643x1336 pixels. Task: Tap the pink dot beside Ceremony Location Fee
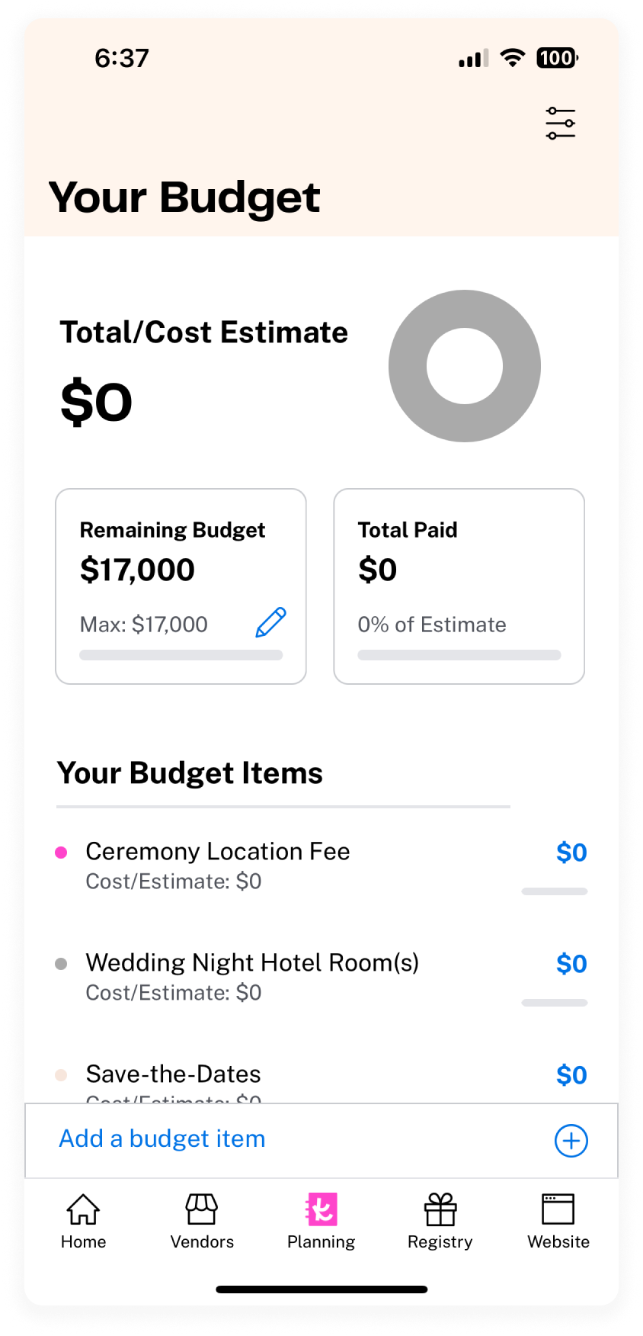[62, 853]
